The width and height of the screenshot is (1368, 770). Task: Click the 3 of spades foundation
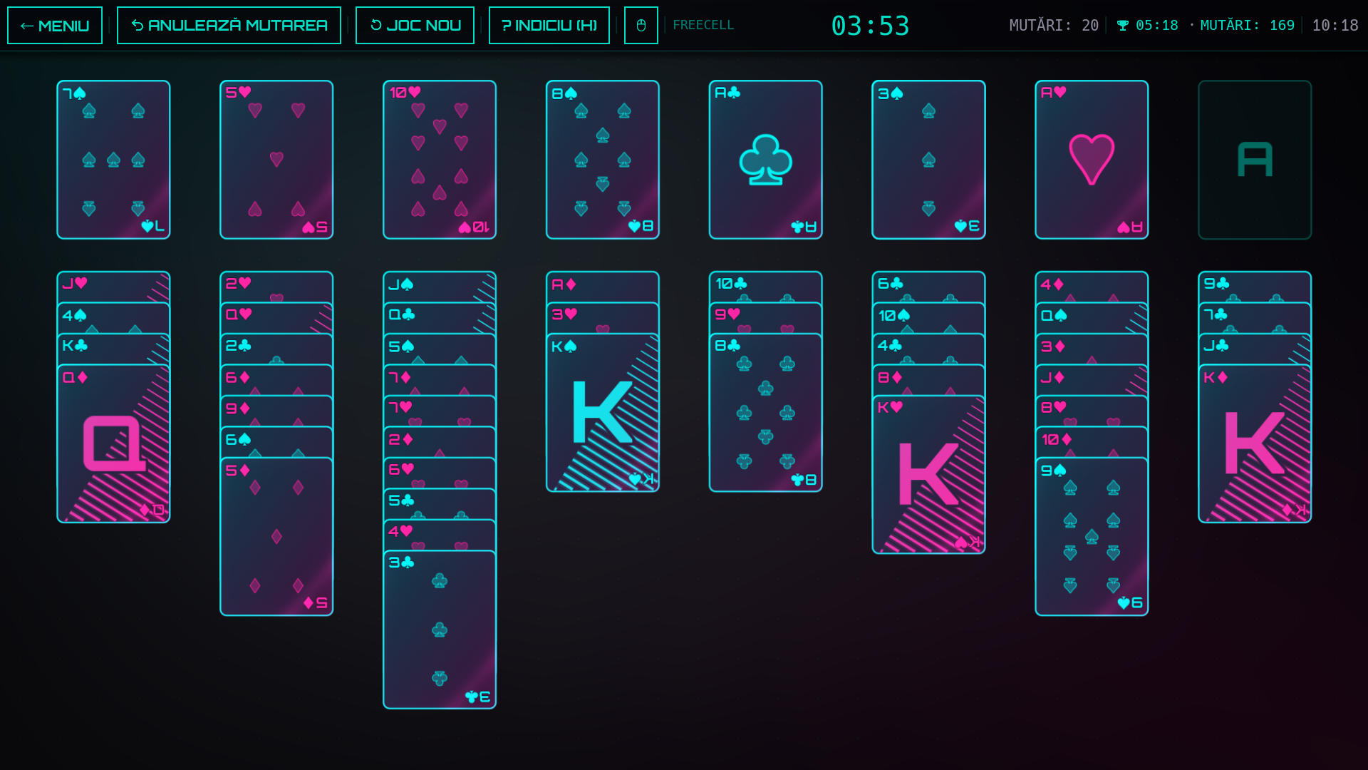click(x=928, y=160)
